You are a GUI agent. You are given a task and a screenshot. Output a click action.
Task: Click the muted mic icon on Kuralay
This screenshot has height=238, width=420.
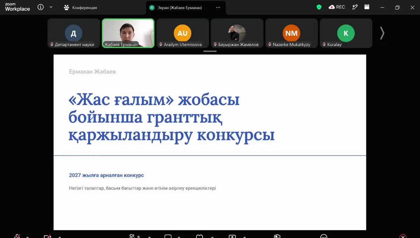(324, 44)
